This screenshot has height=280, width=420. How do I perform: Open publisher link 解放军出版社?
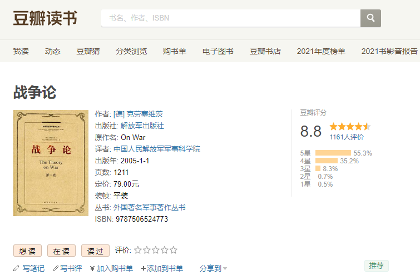pos(142,126)
